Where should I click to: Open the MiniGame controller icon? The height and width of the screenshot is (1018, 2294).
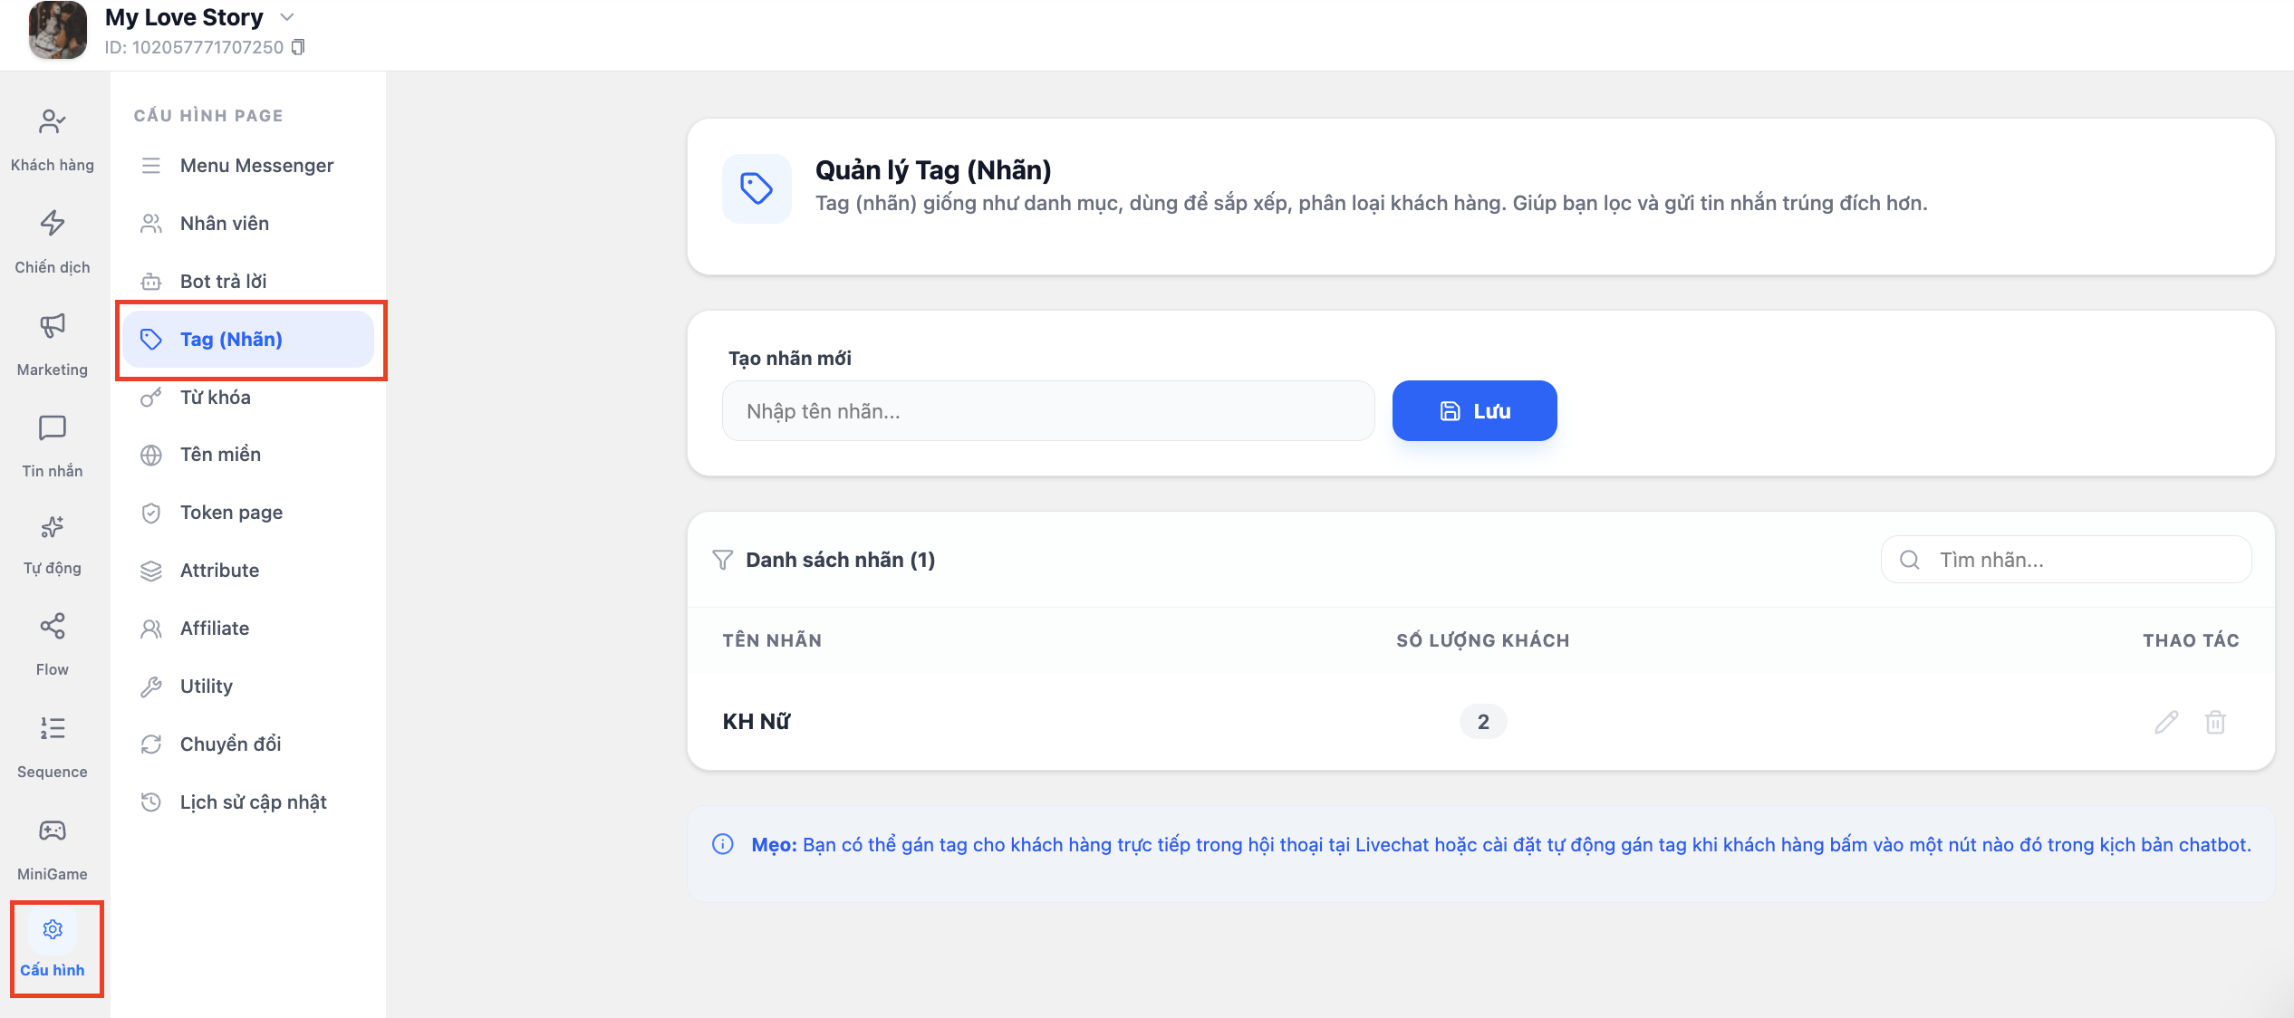53,831
